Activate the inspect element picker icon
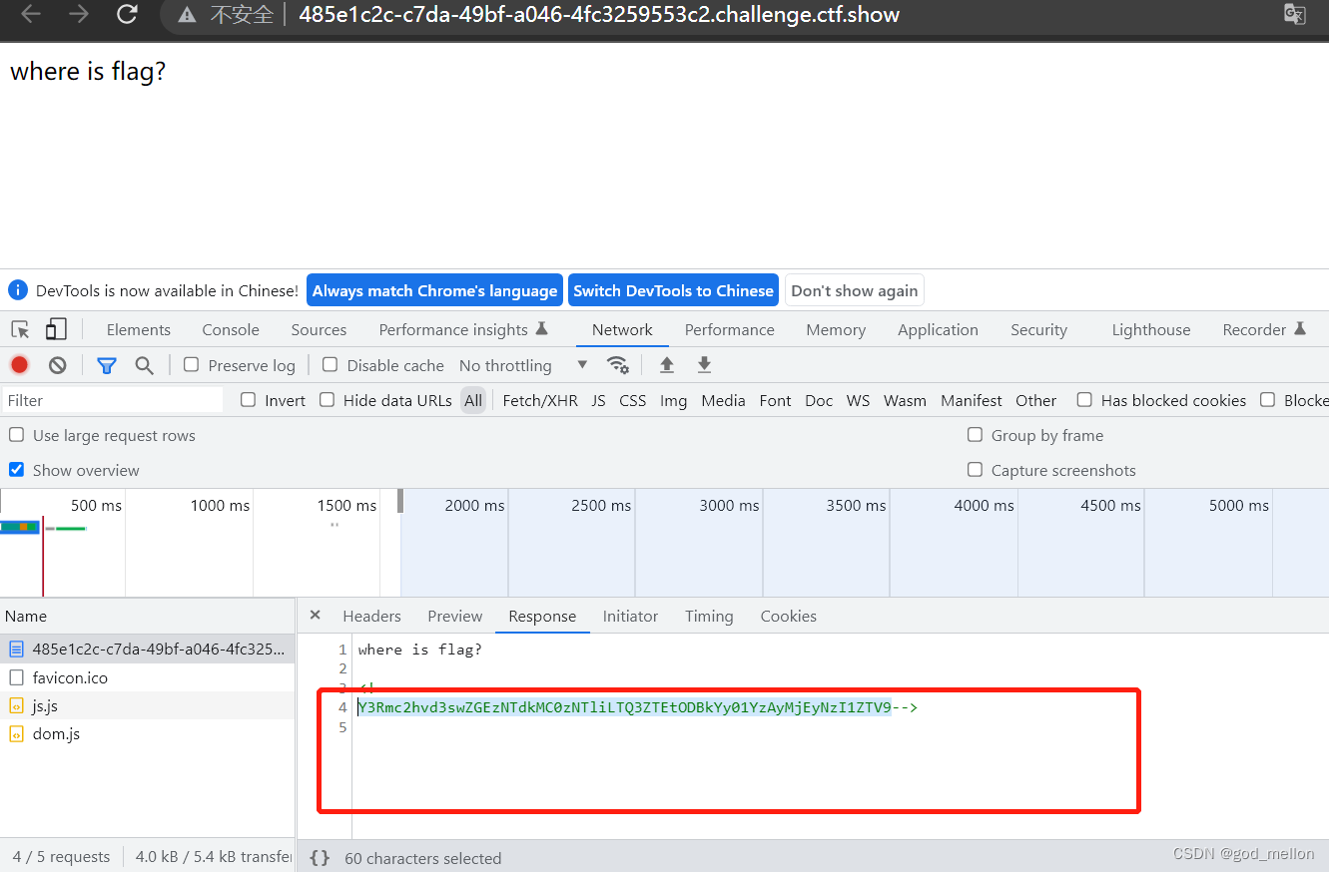This screenshot has height=872, width=1329. pos(20,329)
